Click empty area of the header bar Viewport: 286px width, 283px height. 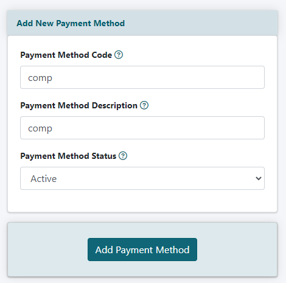(x=201, y=23)
